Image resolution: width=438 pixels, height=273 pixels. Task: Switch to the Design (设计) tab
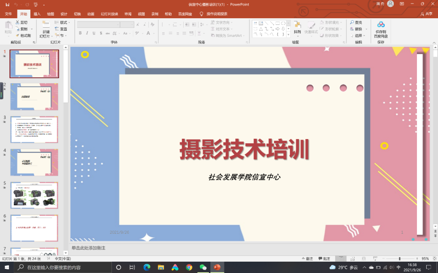[64, 14]
